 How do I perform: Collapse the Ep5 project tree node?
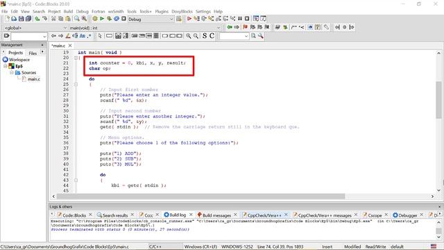(6, 66)
